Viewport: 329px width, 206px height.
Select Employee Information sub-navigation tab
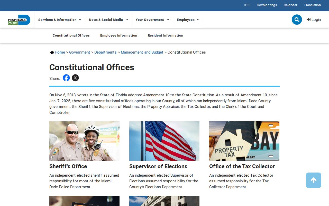pos(119,36)
